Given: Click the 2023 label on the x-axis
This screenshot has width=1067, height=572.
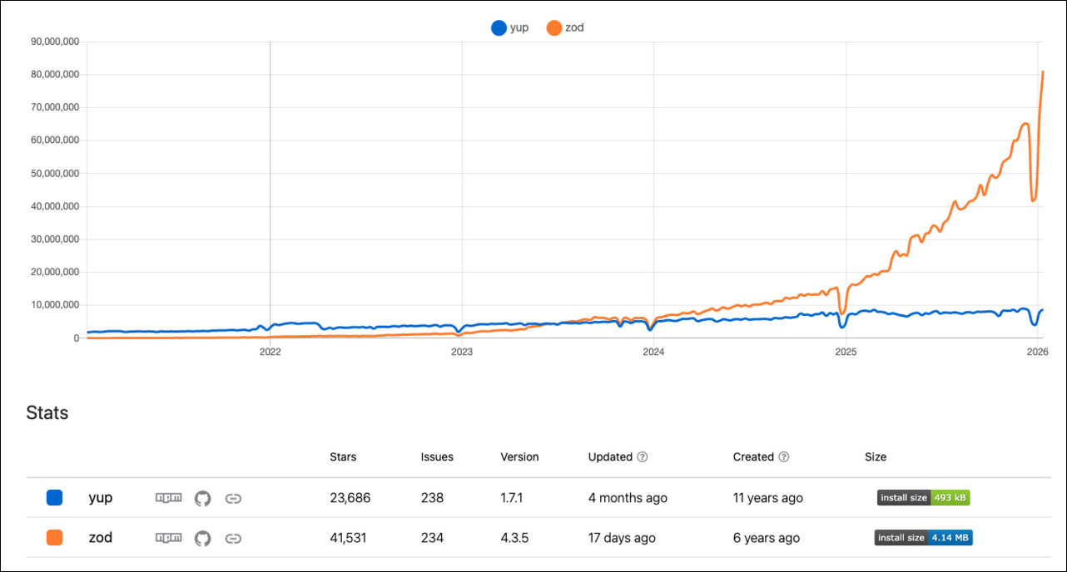Looking at the screenshot, I should [462, 352].
